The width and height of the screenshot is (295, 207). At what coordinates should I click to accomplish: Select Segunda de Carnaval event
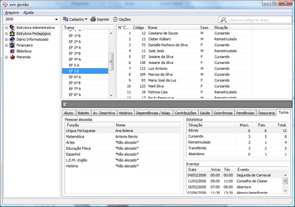235,175
